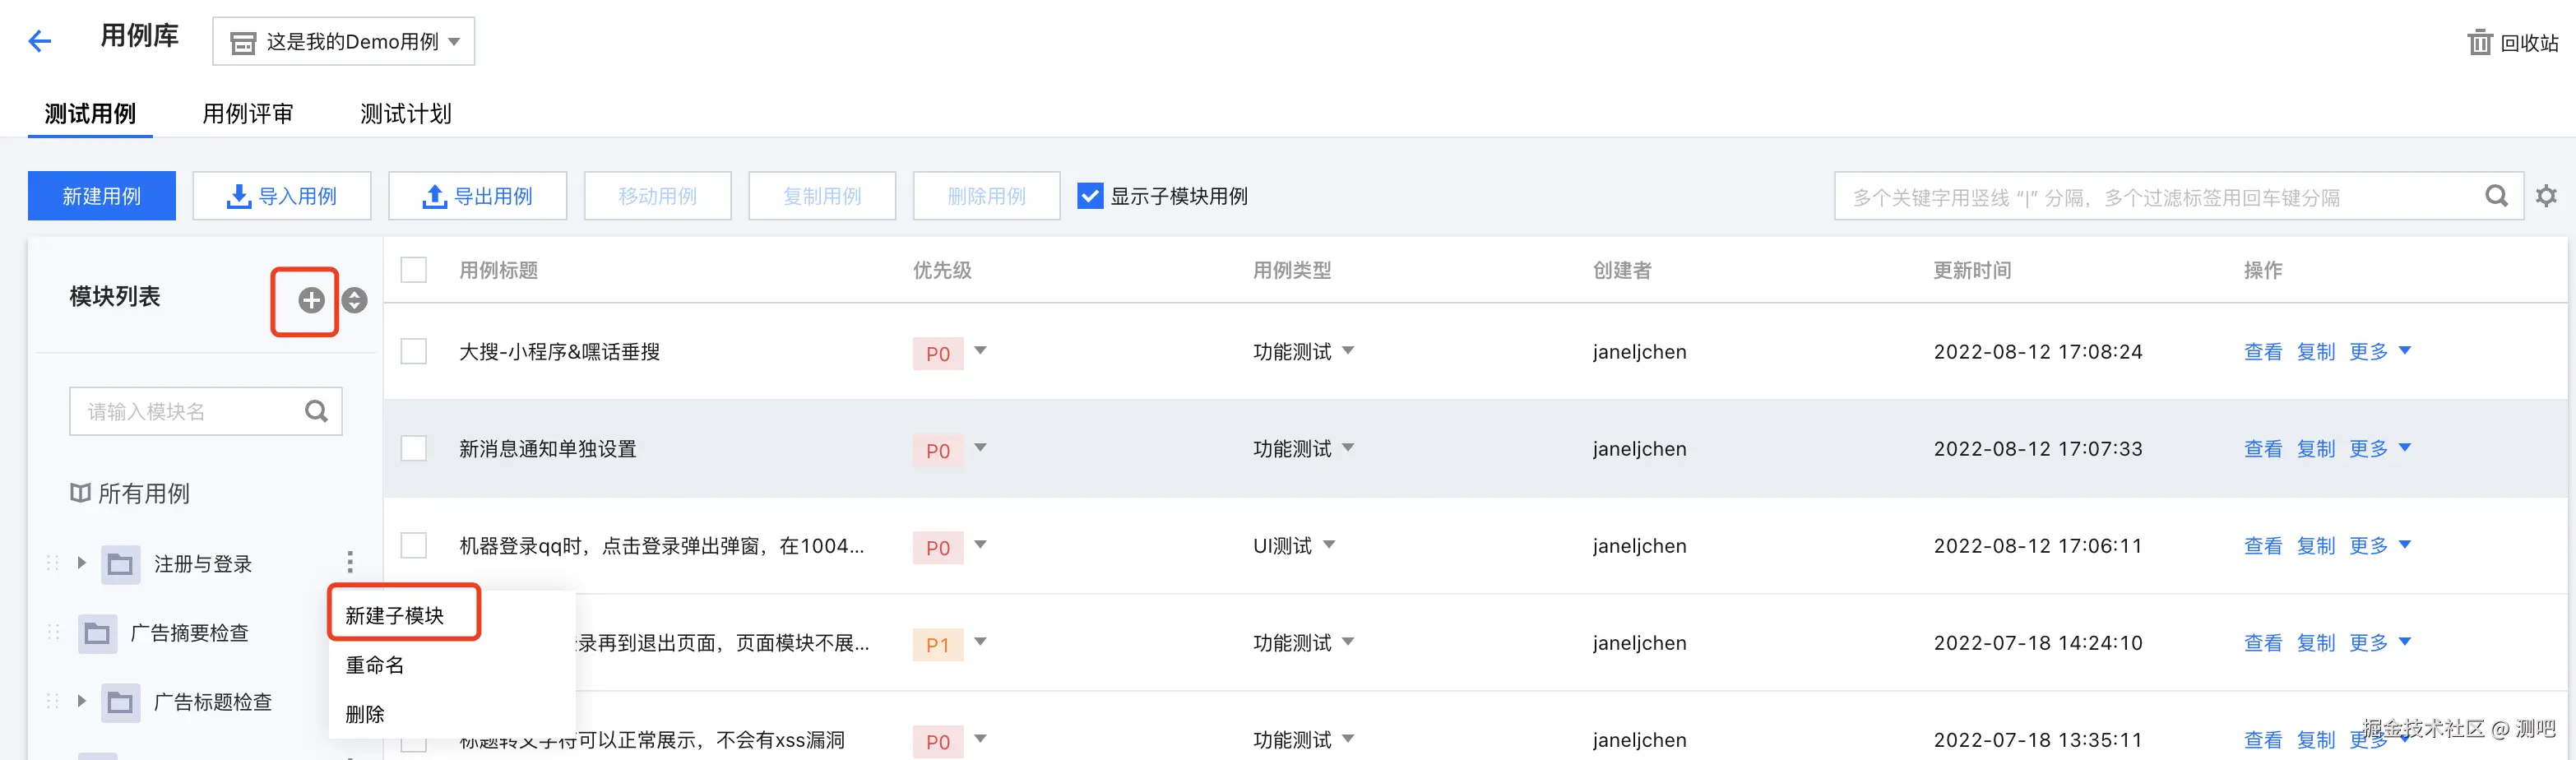The image size is (2576, 760).
Task: Click the settings gear icon
Action: coord(2546,196)
